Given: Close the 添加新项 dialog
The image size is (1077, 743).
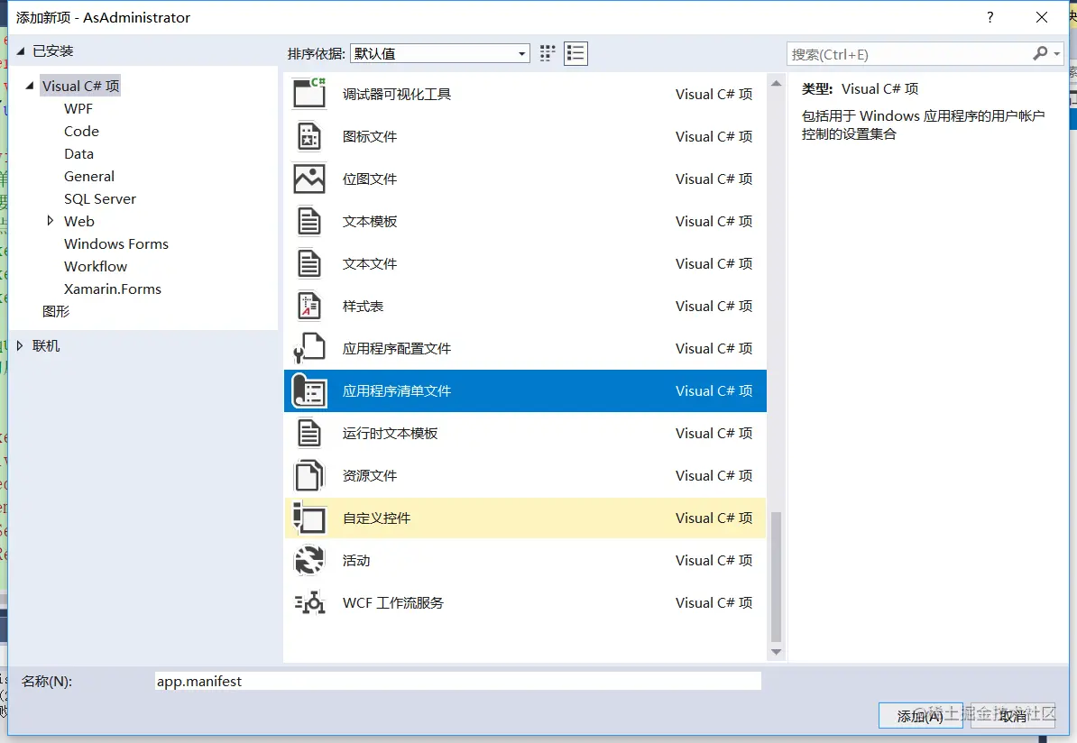Looking at the screenshot, I should (1041, 17).
